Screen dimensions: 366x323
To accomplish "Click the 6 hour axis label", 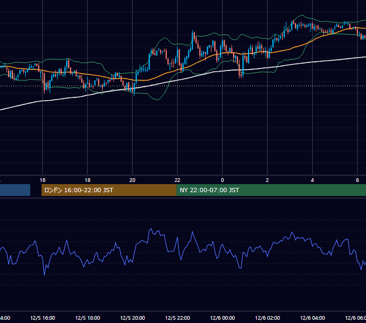I will point(357,180).
